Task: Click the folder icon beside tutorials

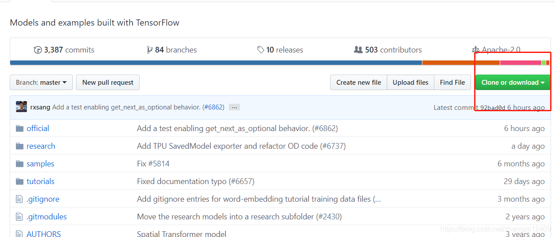Action: [19, 181]
